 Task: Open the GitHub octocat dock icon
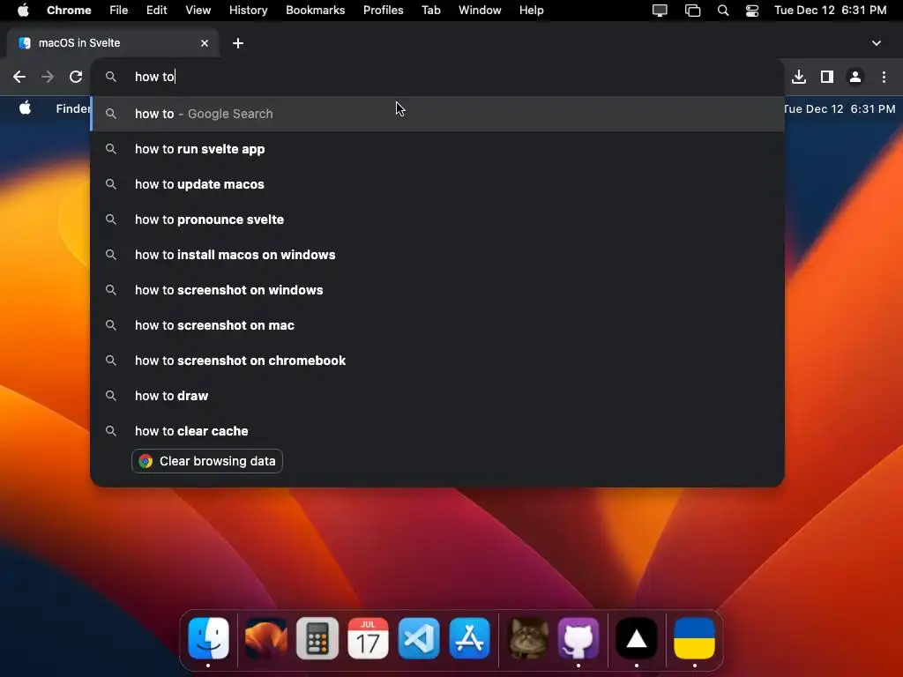tap(578, 638)
